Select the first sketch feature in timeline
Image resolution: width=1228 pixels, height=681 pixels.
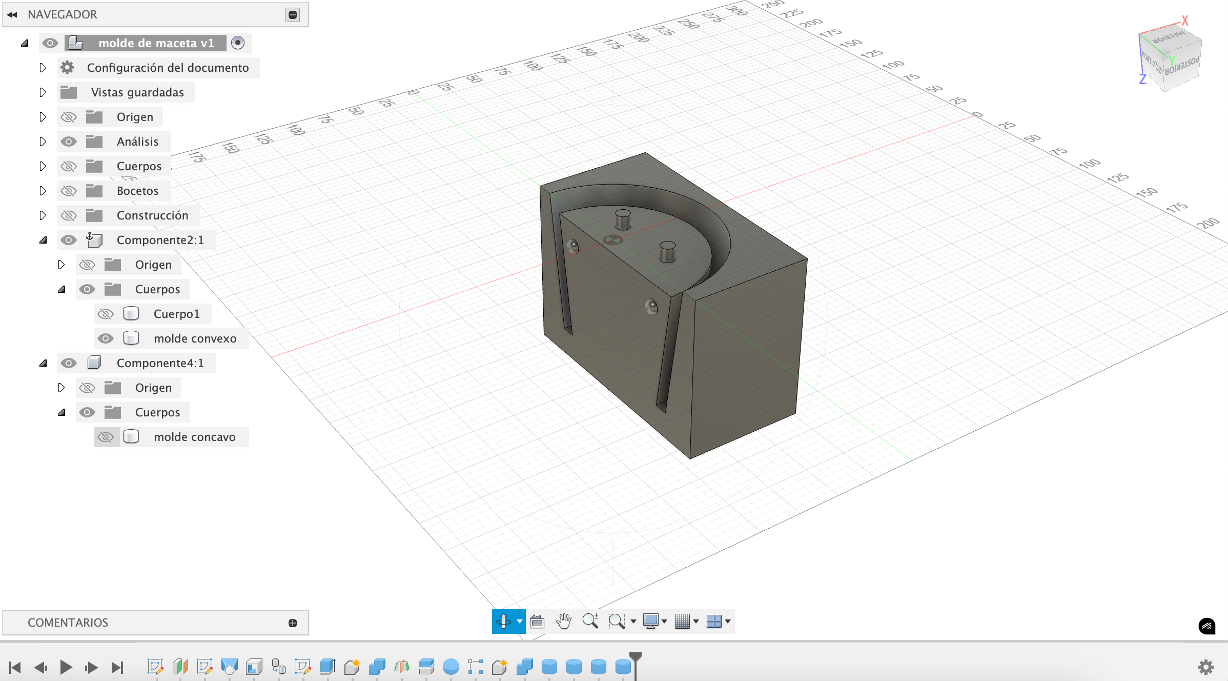click(155, 666)
